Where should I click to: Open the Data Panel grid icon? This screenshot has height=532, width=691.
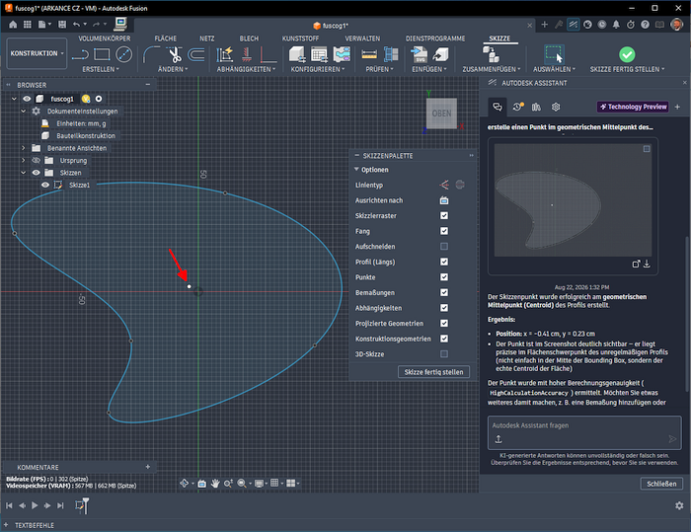point(28,25)
